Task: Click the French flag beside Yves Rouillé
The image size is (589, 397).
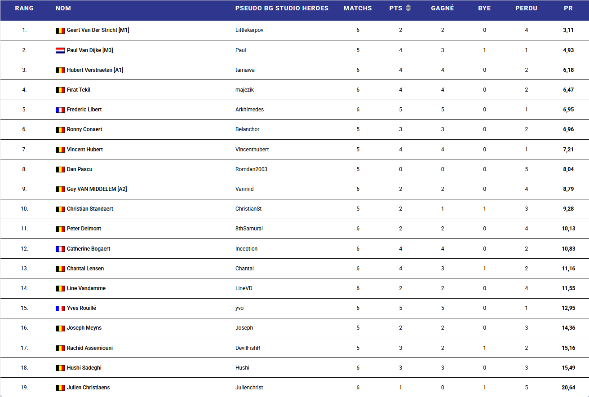Action: (x=60, y=309)
